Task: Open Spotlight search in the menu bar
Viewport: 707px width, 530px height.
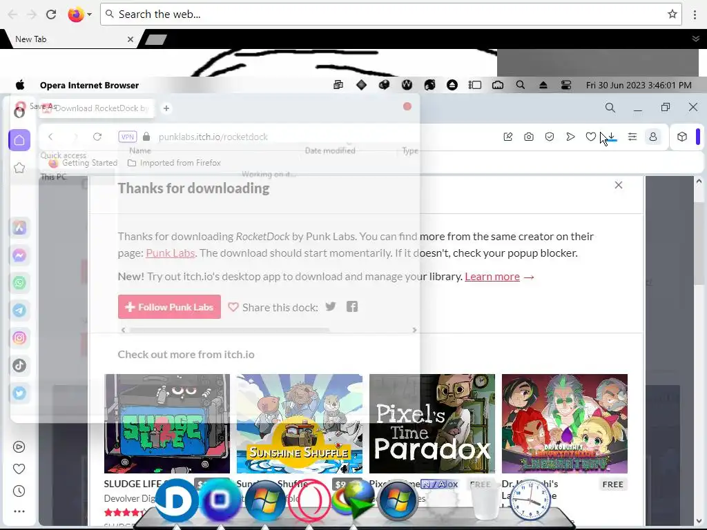Action: tap(521, 85)
